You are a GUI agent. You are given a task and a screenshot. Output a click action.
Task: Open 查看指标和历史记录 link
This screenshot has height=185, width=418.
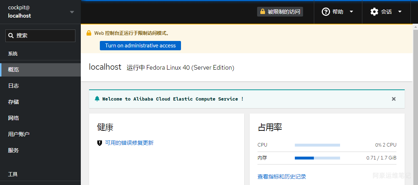[282, 176]
